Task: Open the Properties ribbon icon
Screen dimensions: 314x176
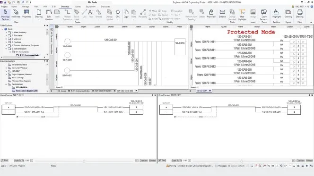Action: (26, 14)
